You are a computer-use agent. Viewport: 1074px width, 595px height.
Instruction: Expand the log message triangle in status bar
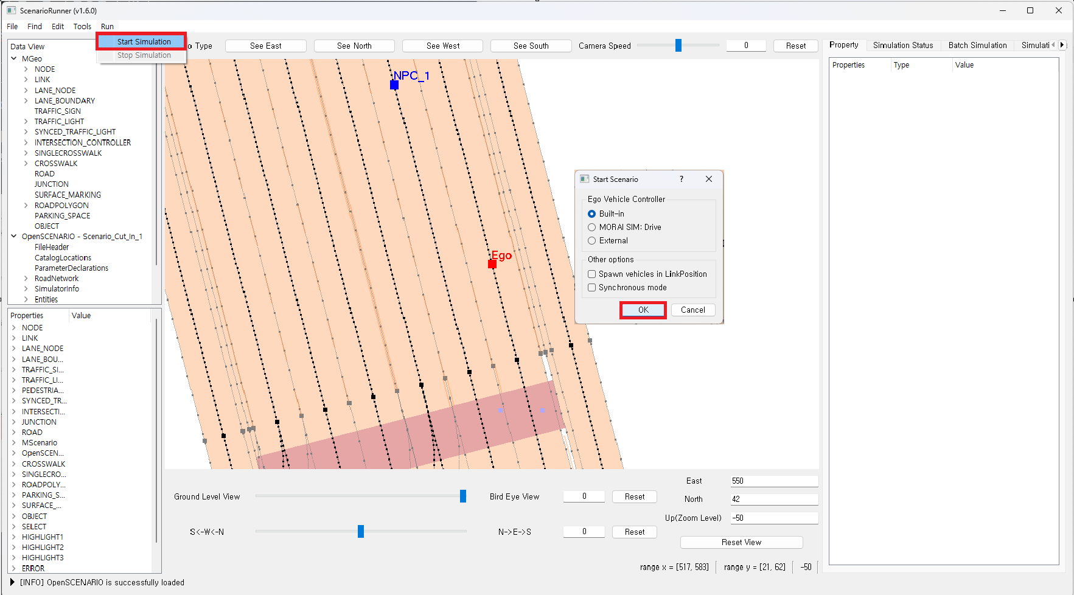(x=12, y=582)
